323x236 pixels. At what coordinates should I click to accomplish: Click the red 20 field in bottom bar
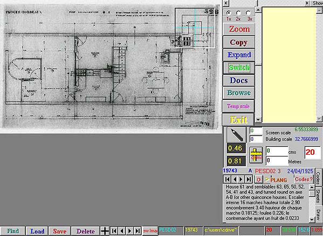[x=272, y=231]
